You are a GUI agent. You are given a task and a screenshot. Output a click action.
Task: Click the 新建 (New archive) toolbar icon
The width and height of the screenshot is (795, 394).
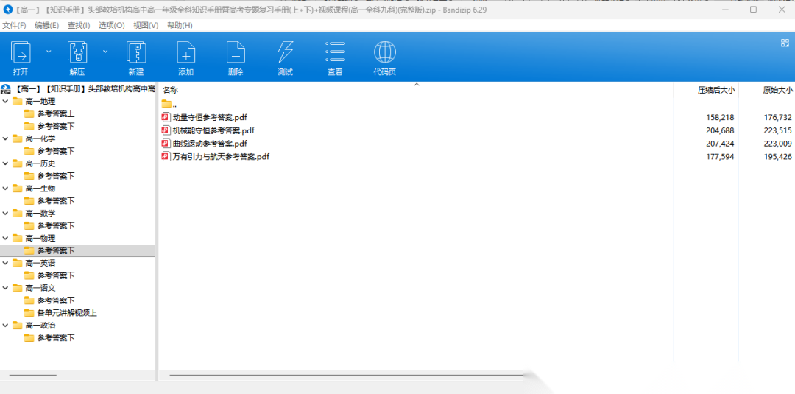coord(136,53)
